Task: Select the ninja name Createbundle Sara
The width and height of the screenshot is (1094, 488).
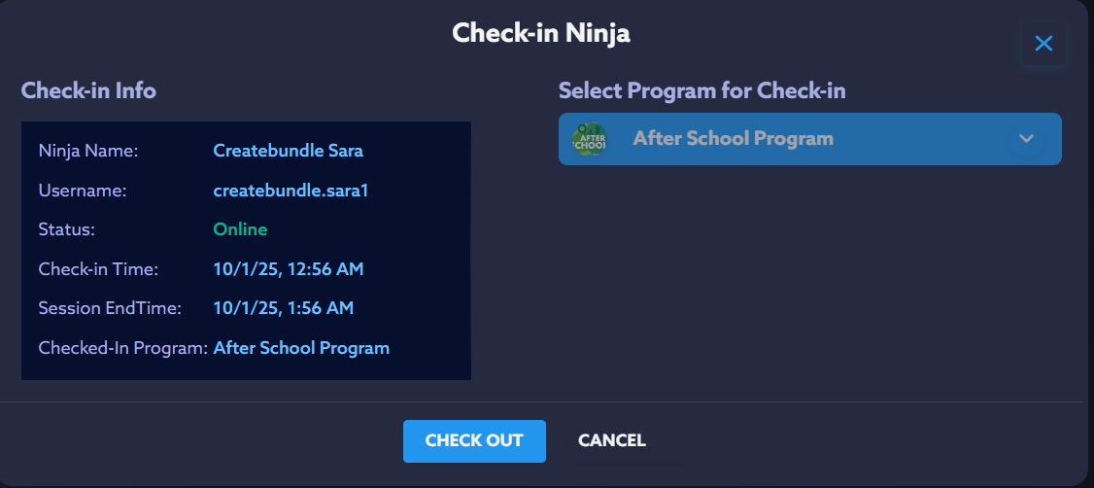Action: tap(288, 151)
